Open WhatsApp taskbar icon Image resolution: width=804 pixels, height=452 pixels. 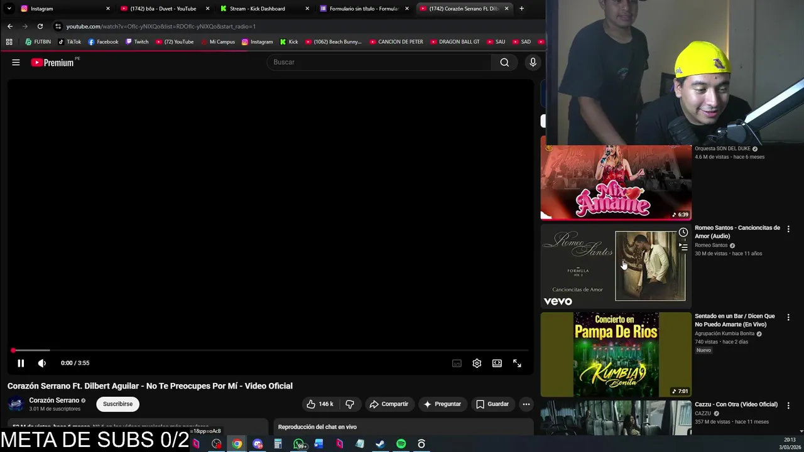click(299, 444)
